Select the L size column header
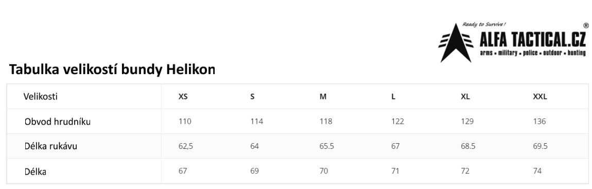 click(393, 97)
